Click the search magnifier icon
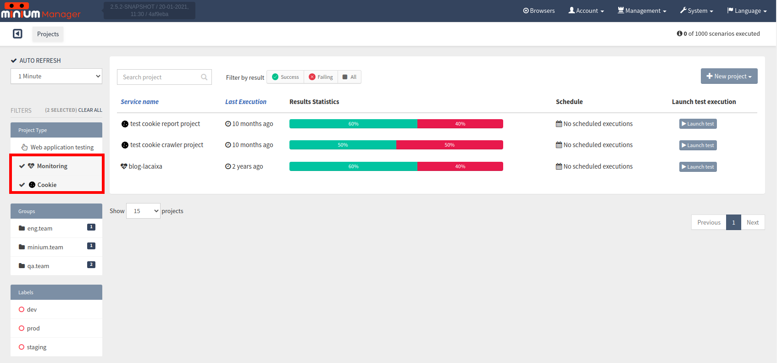Screen dimensions: 777x363 [x=204, y=77]
